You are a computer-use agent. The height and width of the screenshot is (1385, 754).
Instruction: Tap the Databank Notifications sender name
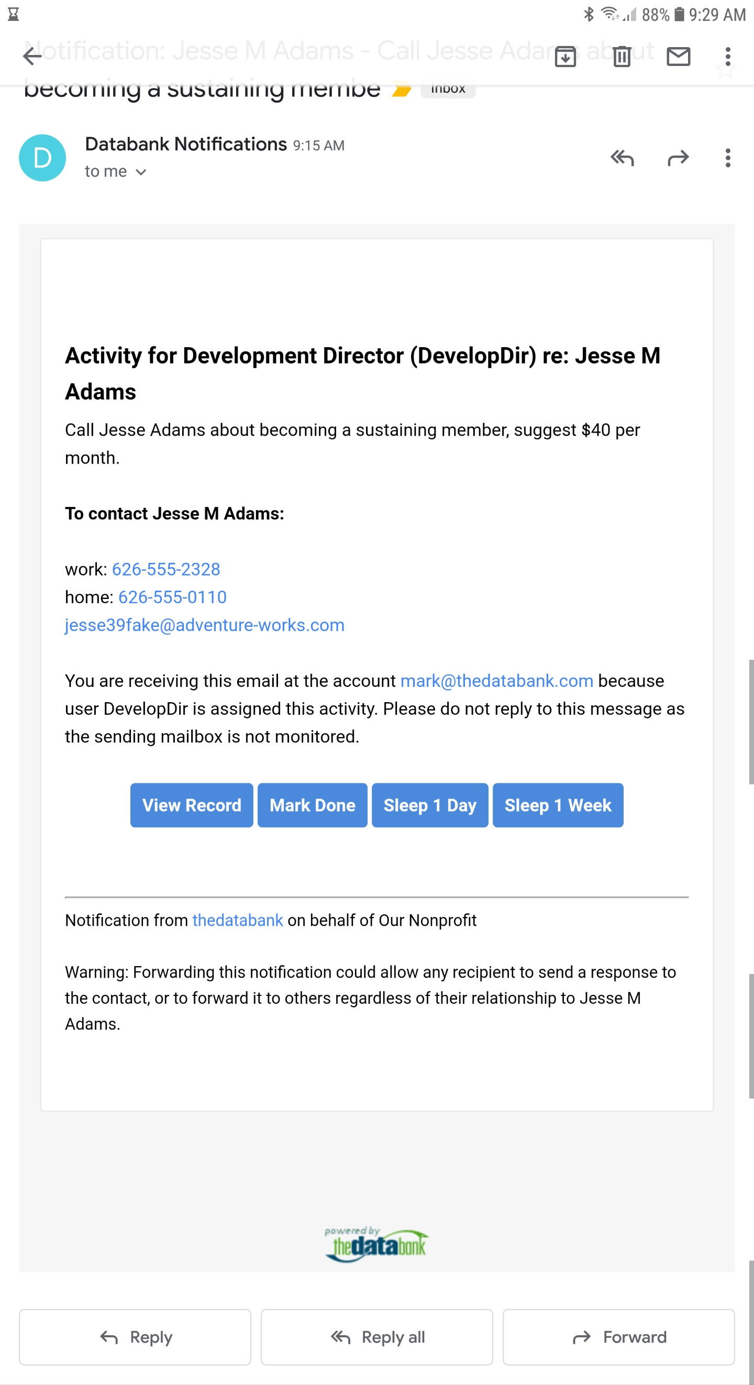point(186,144)
